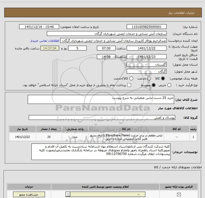Click the تاریخ نیاز column header
Image resolution: width=205 pixels, height=198 pixels.
coord(22,129)
